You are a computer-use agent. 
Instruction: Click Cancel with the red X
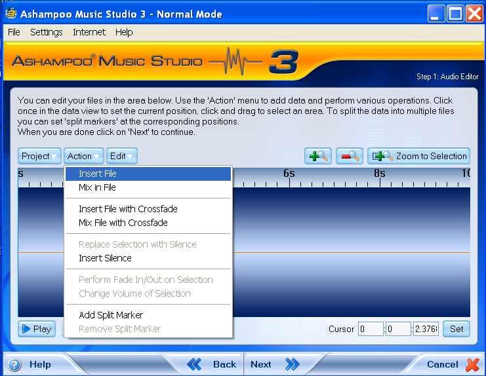point(453,364)
